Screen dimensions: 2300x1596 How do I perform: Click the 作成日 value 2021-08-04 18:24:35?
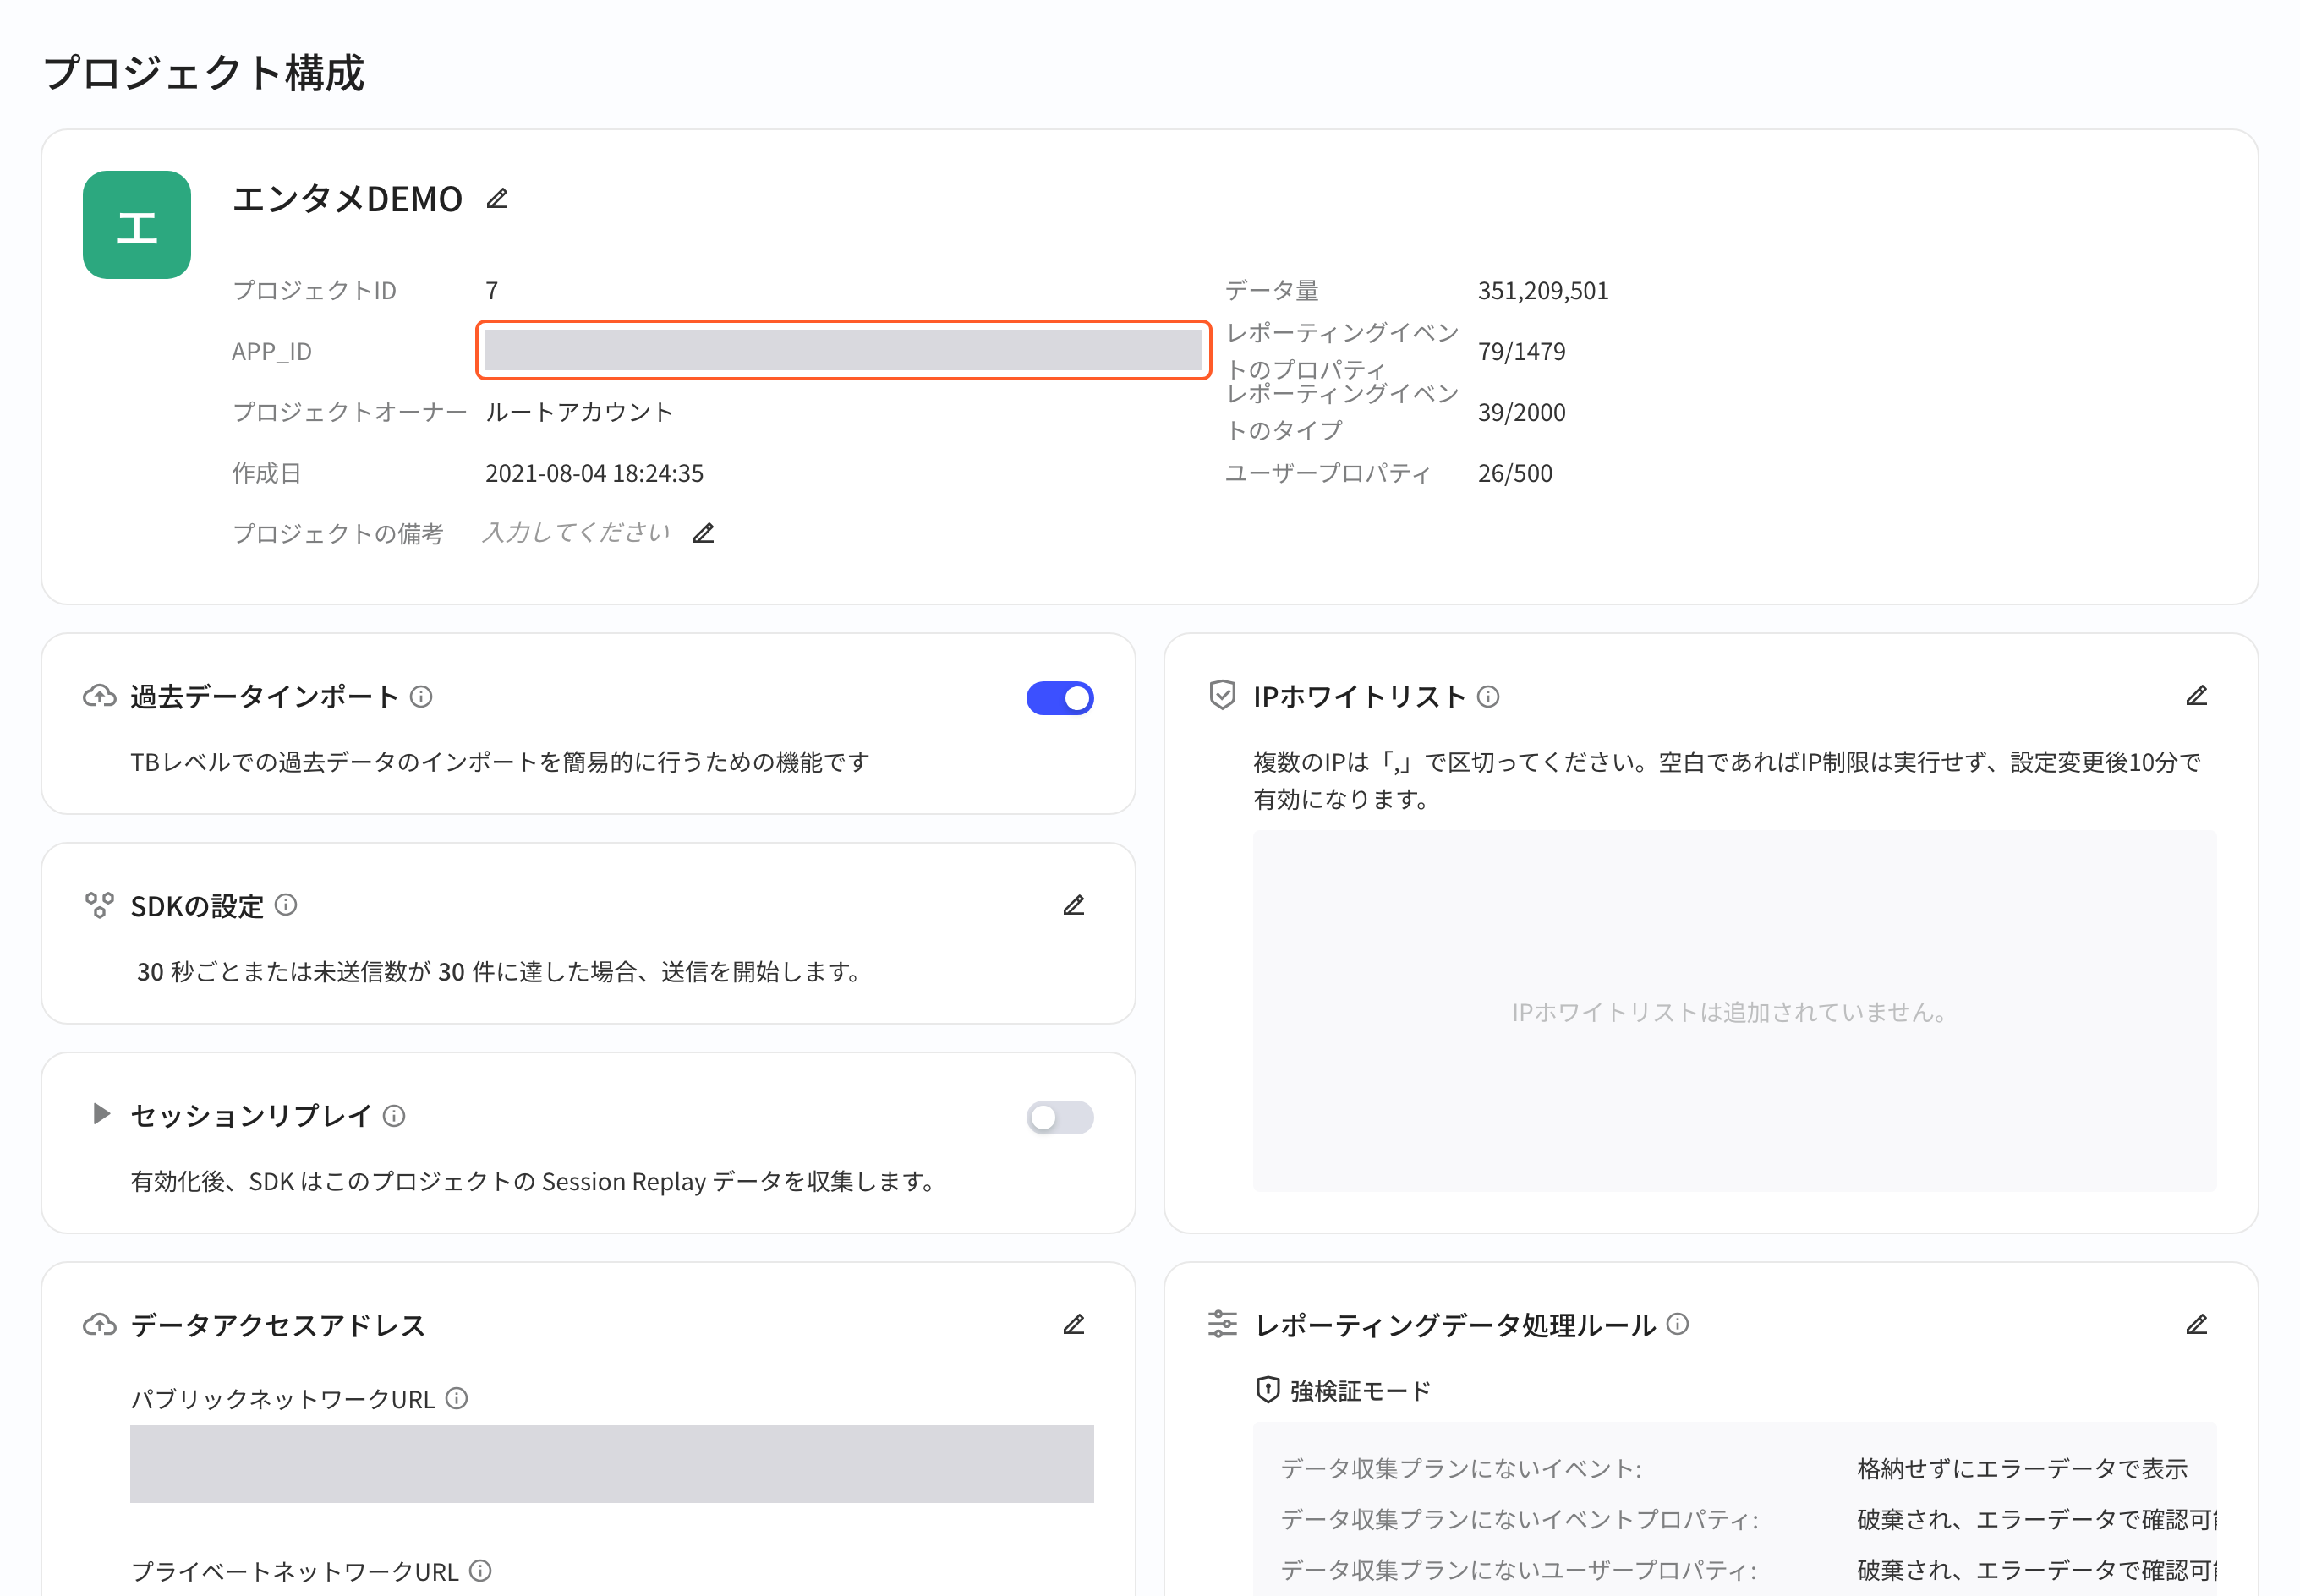tap(594, 473)
